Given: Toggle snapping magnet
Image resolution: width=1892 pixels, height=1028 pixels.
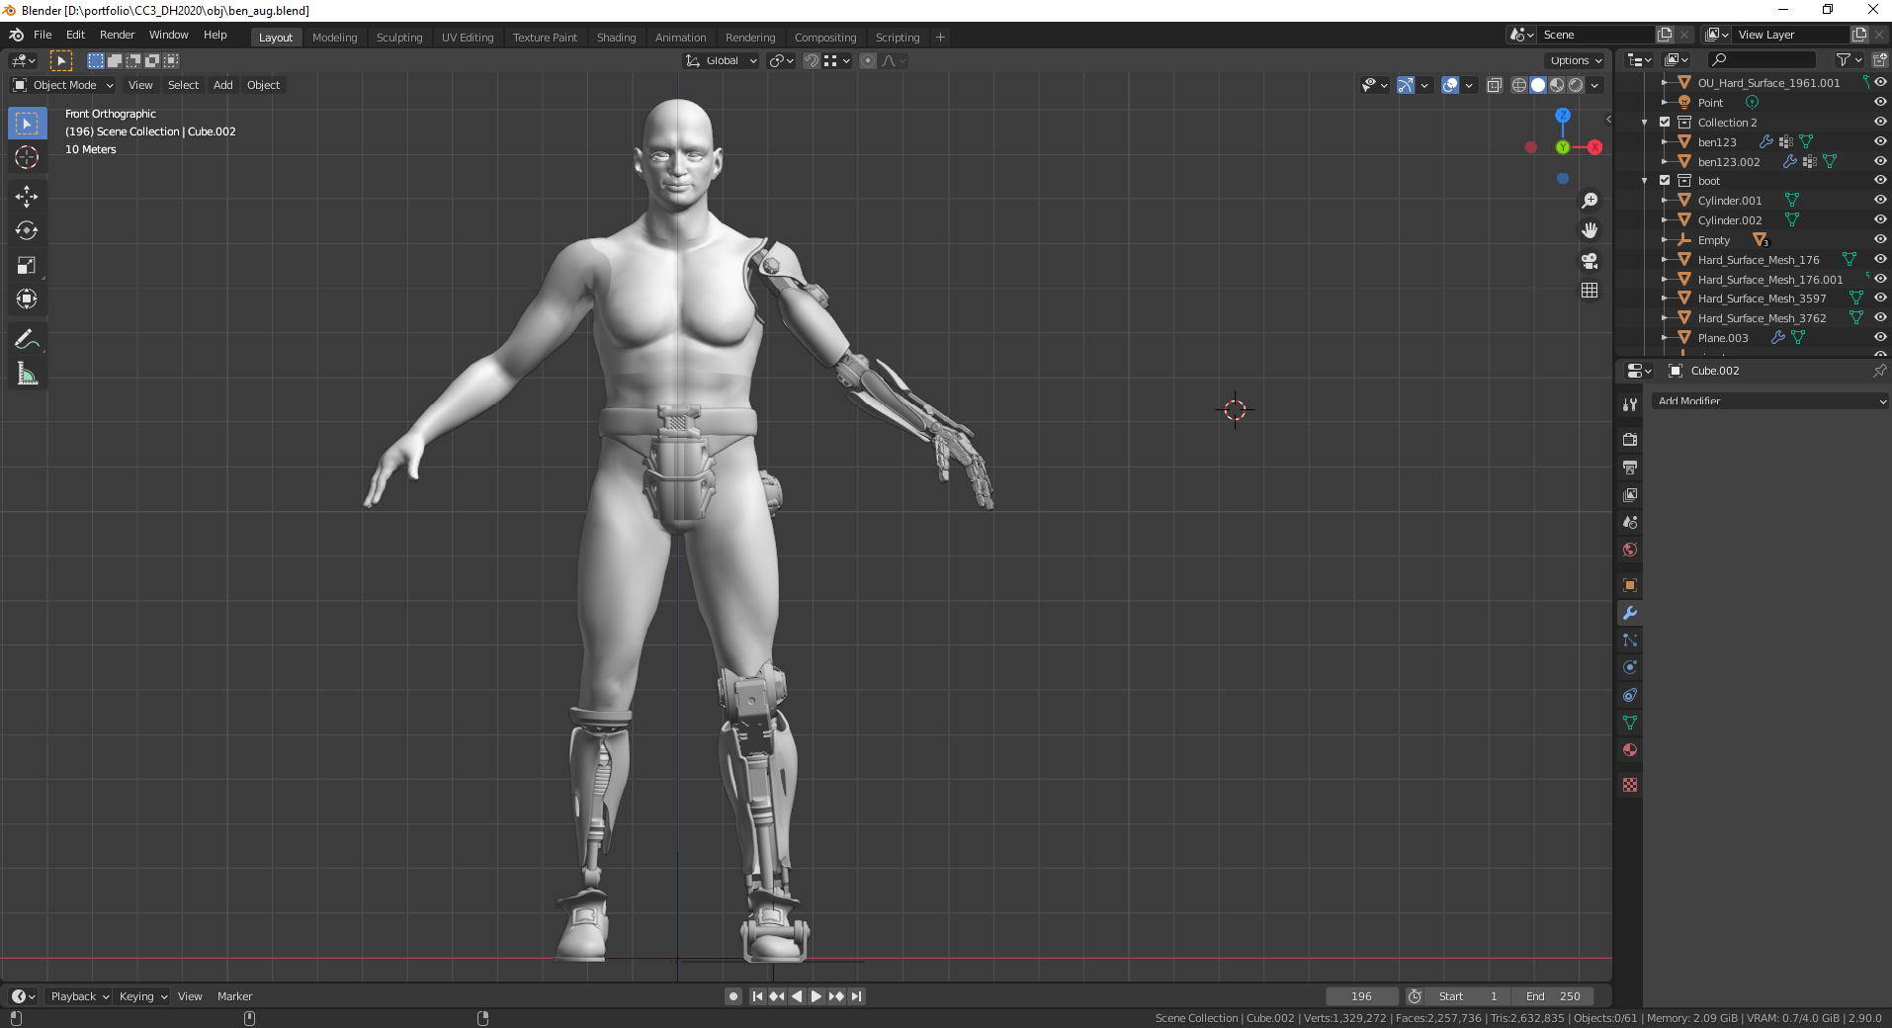Looking at the screenshot, I should click(x=812, y=60).
